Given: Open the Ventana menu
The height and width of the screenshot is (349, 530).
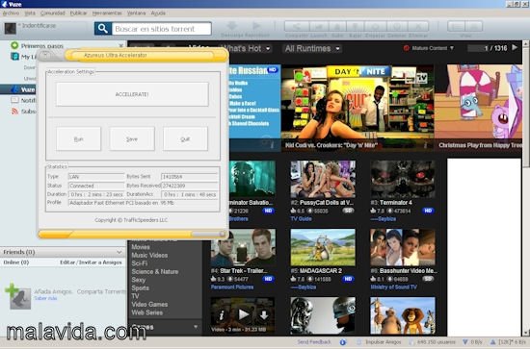Looking at the screenshot, I should pyautogui.click(x=136, y=12).
